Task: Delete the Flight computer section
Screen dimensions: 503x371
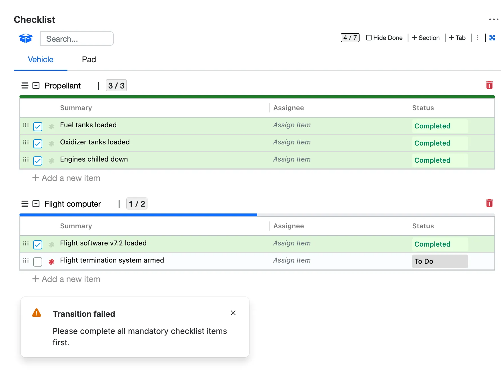Action: tap(489, 203)
